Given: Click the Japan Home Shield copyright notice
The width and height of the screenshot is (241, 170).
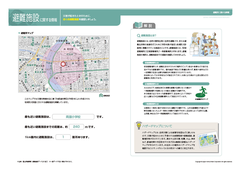Looking at the screenshot, I should pos(214,162).
